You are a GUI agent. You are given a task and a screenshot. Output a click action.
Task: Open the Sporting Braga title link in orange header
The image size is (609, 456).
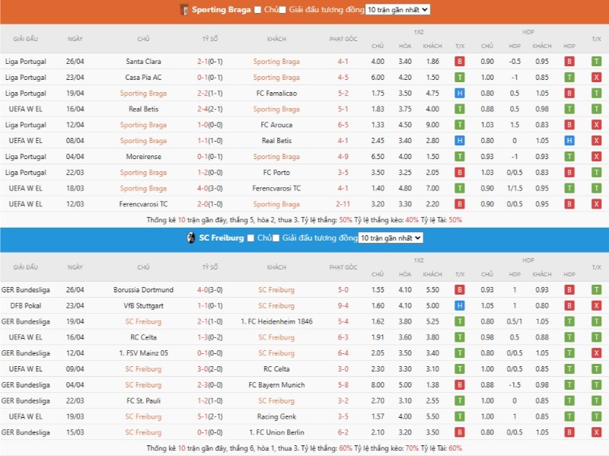pyautogui.click(x=222, y=10)
